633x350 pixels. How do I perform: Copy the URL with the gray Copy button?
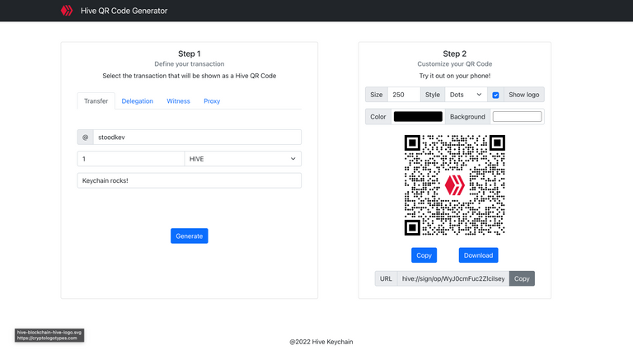522,278
